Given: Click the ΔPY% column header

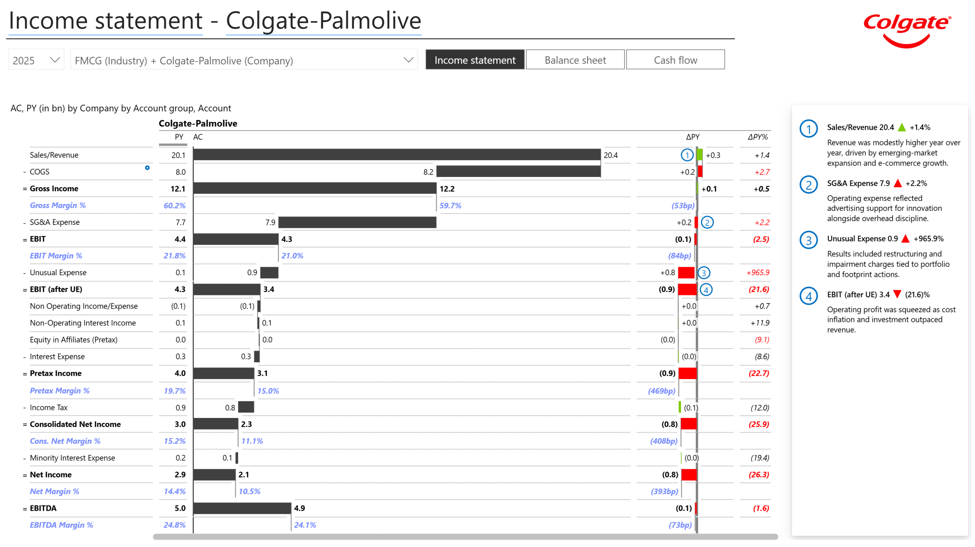Looking at the screenshot, I should (757, 137).
